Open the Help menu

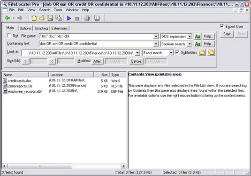click(x=86, y=10)
